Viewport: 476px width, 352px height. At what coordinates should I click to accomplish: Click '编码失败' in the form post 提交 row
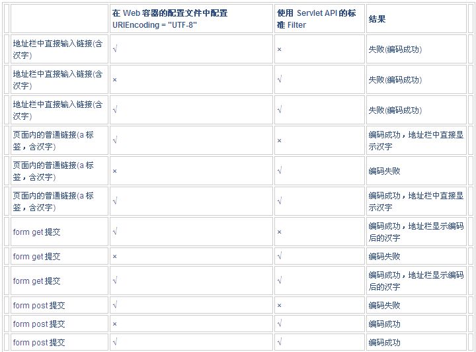(384, 306)
